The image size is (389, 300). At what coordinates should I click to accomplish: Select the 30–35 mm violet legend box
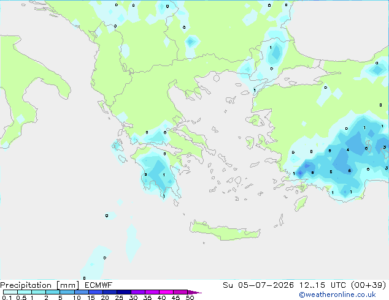pos(138,292)
